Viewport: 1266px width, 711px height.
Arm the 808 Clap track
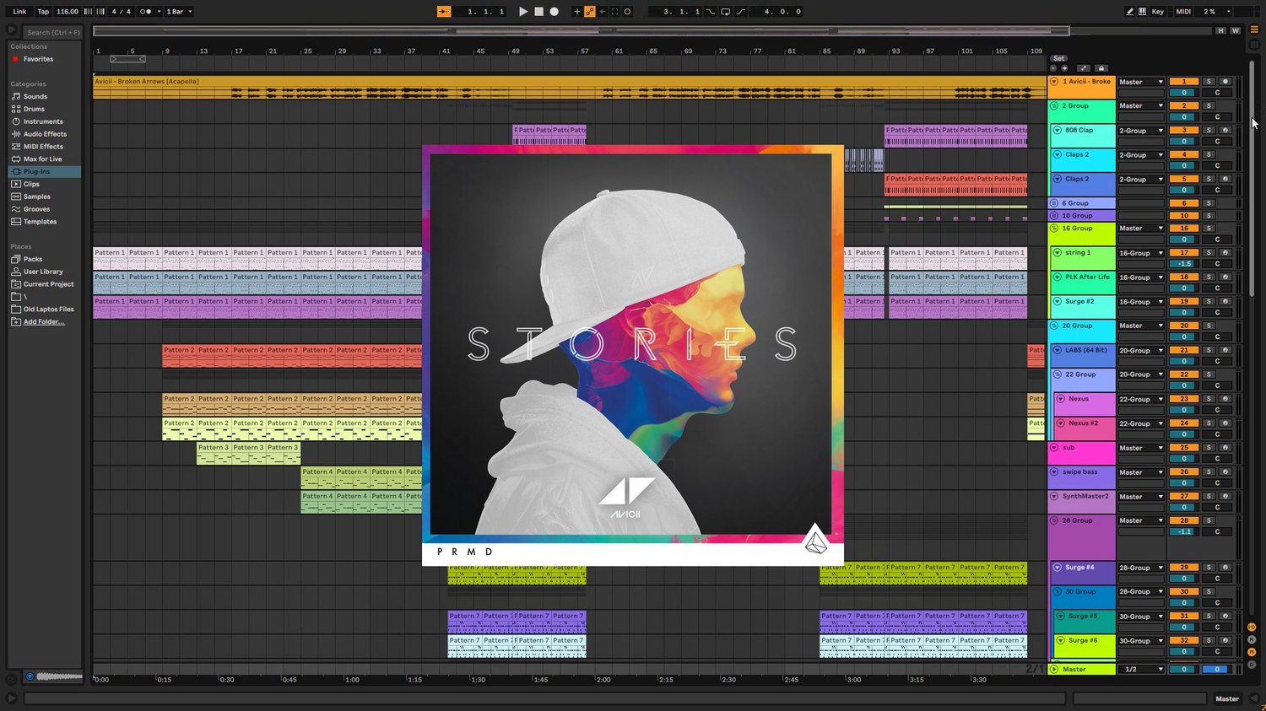[1225, 131]
